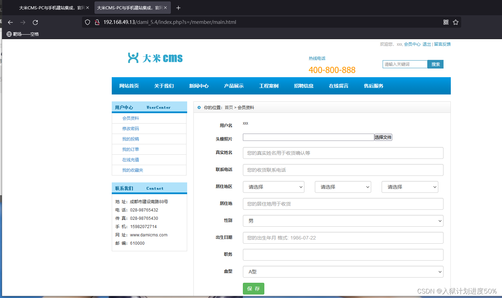Click the breadcrumb location bullet icon
Image resolution: width=502 pixels, height=298 pixels.
(199, 108)
